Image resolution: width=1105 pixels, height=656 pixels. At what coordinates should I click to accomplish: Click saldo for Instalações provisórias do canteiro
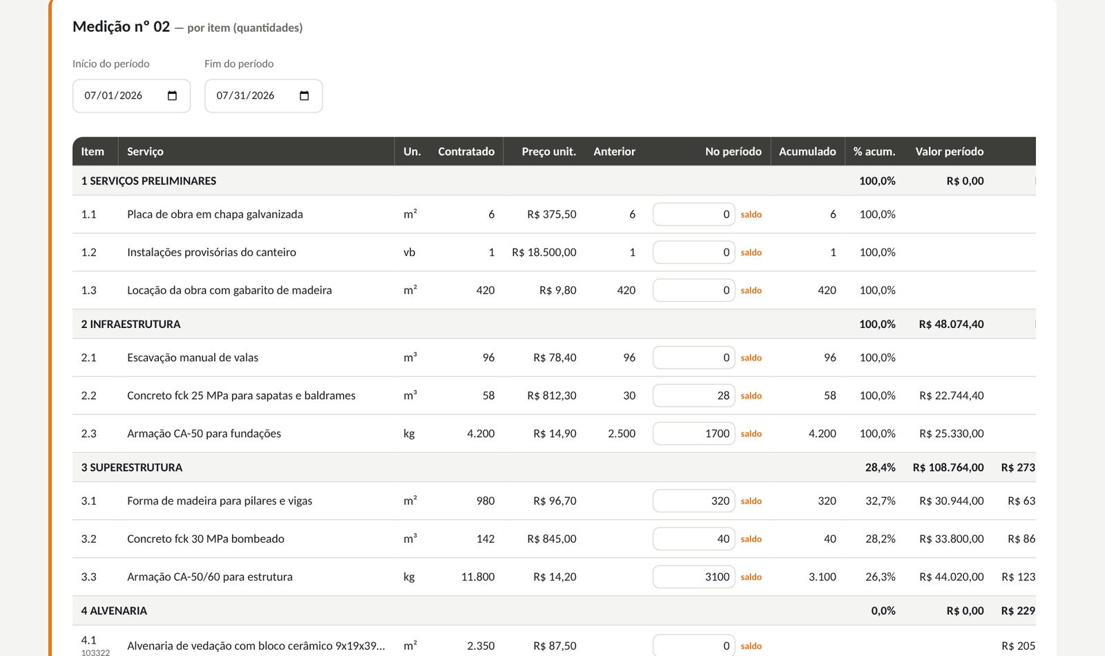tap(751, 253)
